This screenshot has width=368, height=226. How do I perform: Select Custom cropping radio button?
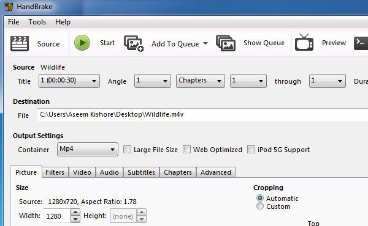tap(260, 206)
